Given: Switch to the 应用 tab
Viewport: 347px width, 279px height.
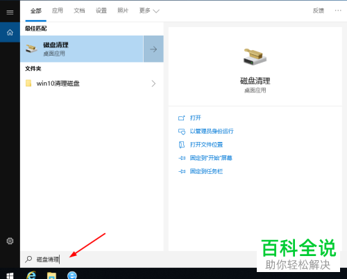Looking at the screenshot, I should pos(58,10).
